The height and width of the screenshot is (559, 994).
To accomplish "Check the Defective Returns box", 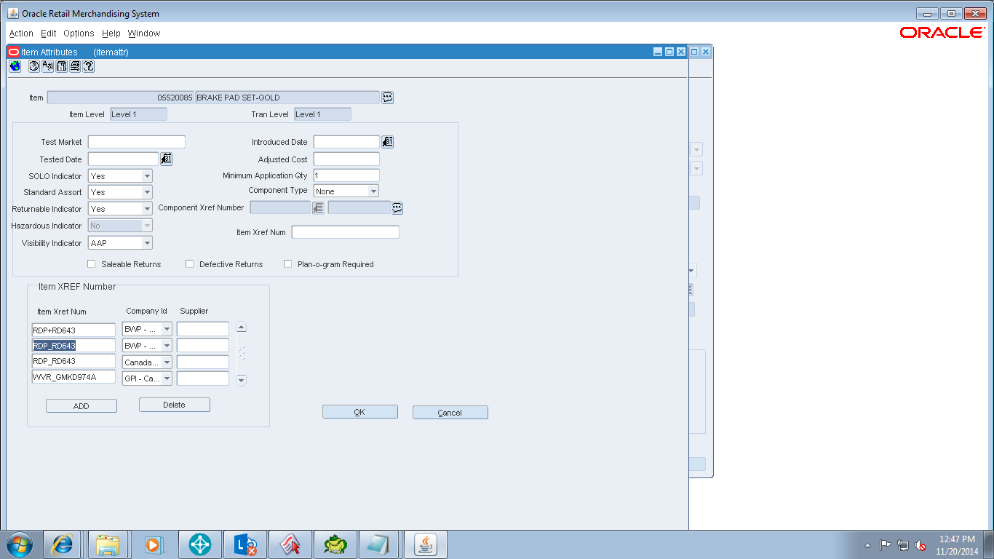I will pos(190,264).
